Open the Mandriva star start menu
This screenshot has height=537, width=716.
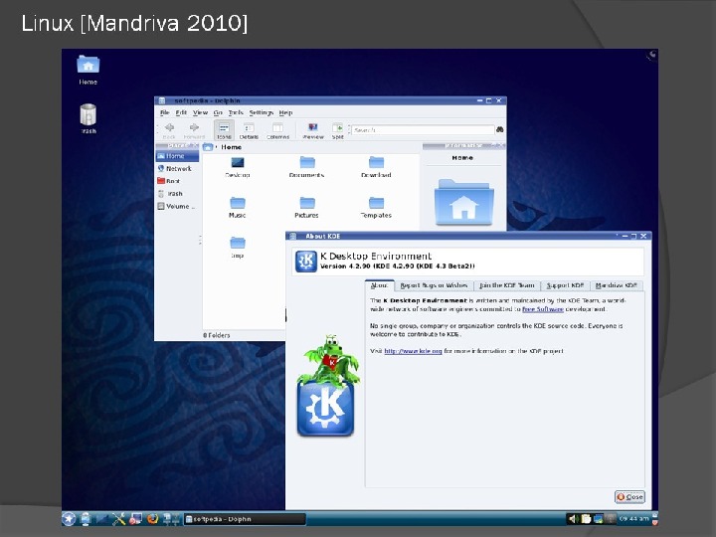[x=69, y=519]
